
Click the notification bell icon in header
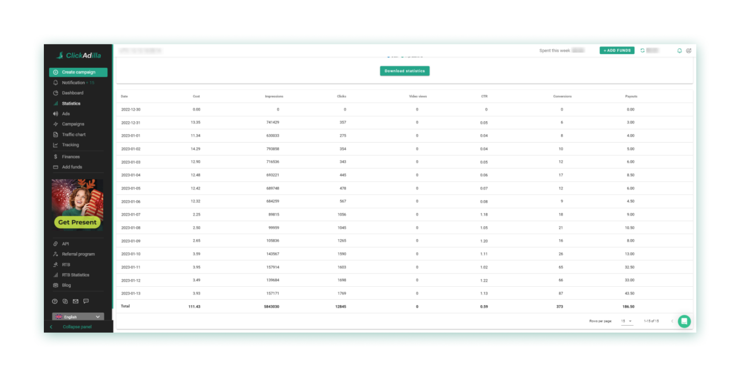[679, 51]
